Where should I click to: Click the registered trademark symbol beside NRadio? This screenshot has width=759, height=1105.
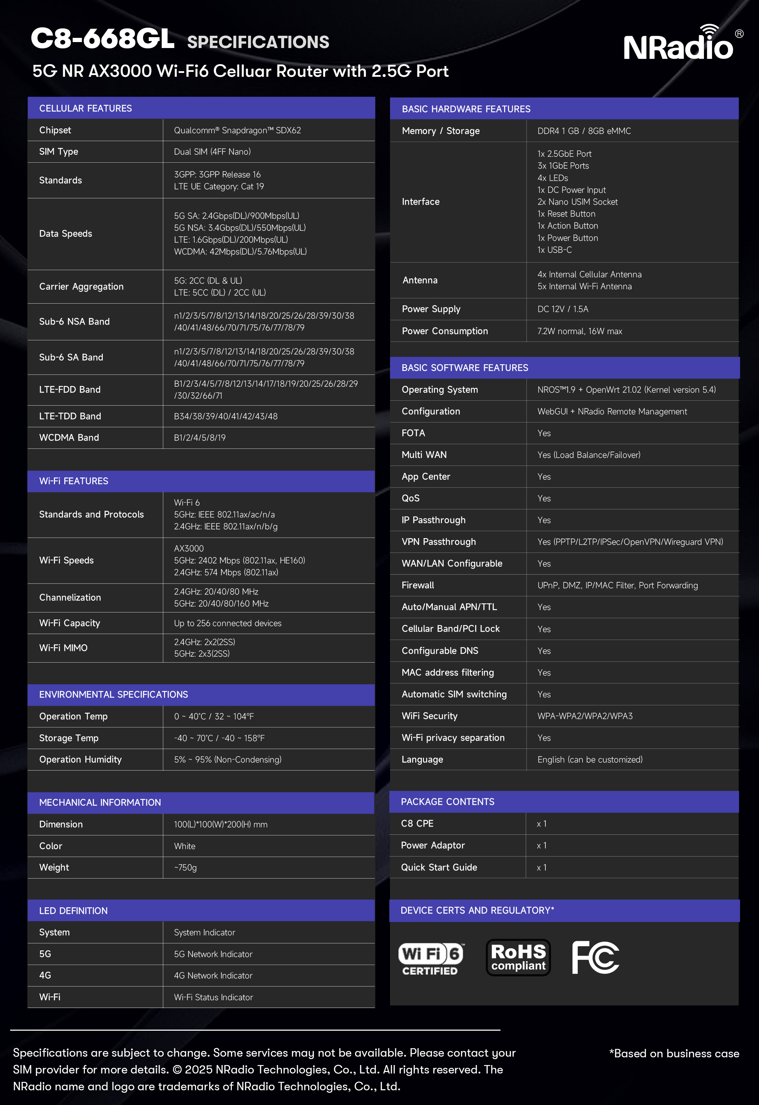pos(739,34)
